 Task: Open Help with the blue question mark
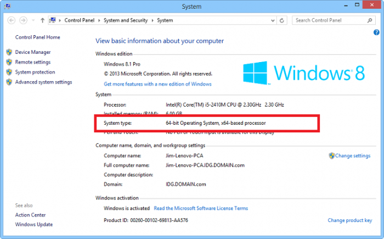click(376, 32)
